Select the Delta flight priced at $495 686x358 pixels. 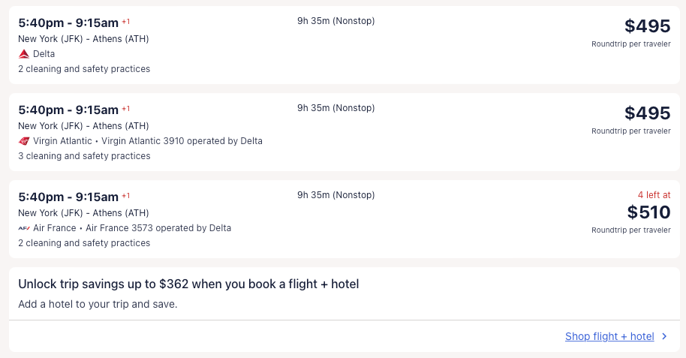coord(647,26)
